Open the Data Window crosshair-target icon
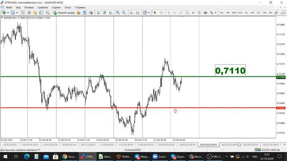 coord(29,13)
